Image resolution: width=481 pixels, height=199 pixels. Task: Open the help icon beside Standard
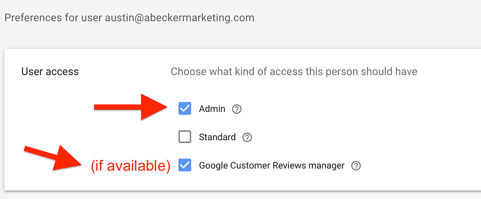pos(247,137)
